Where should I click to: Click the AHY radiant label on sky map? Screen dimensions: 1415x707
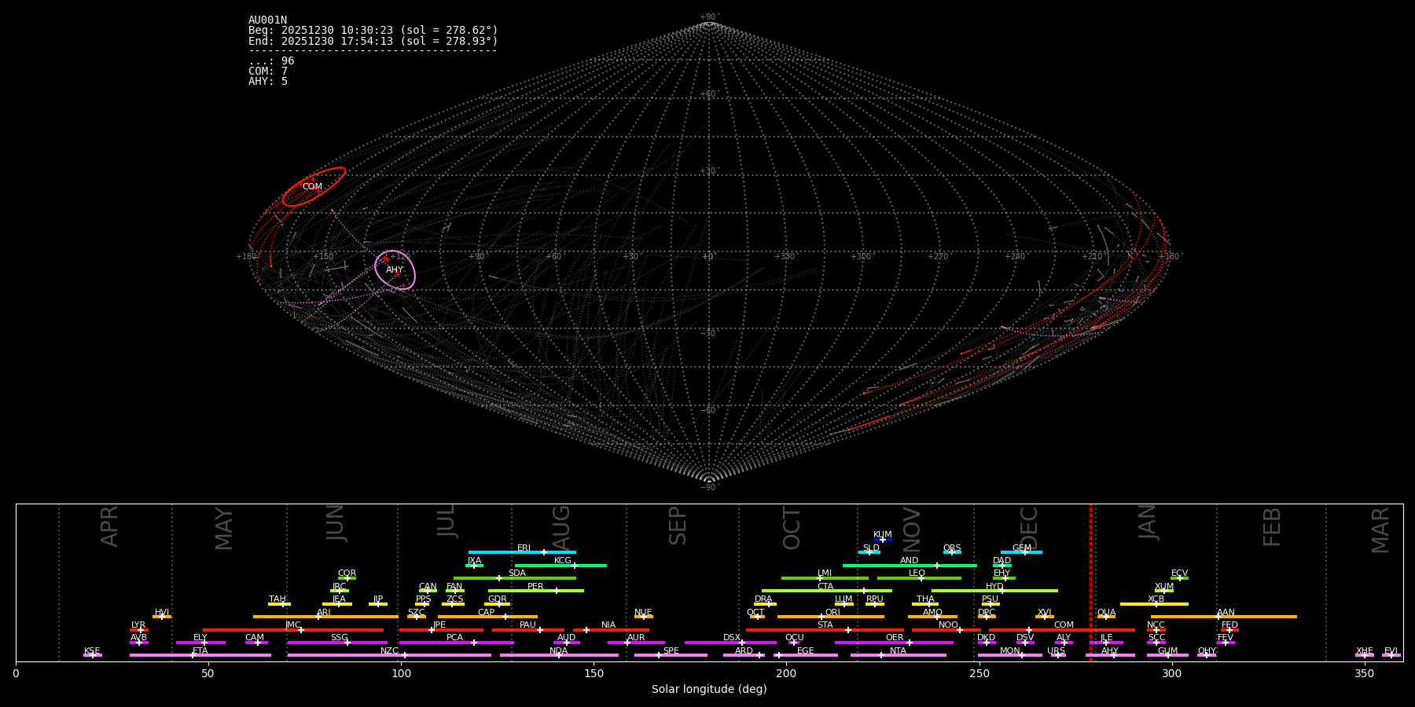[x=395, y=270]
